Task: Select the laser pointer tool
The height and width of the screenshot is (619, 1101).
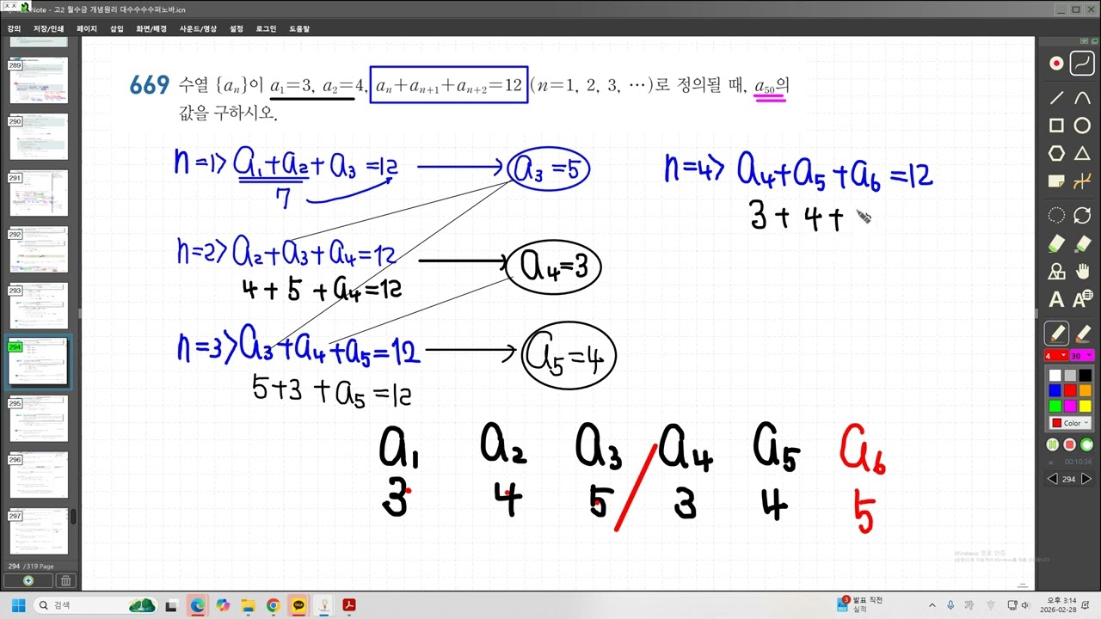Action: [x=1056, y=64]
